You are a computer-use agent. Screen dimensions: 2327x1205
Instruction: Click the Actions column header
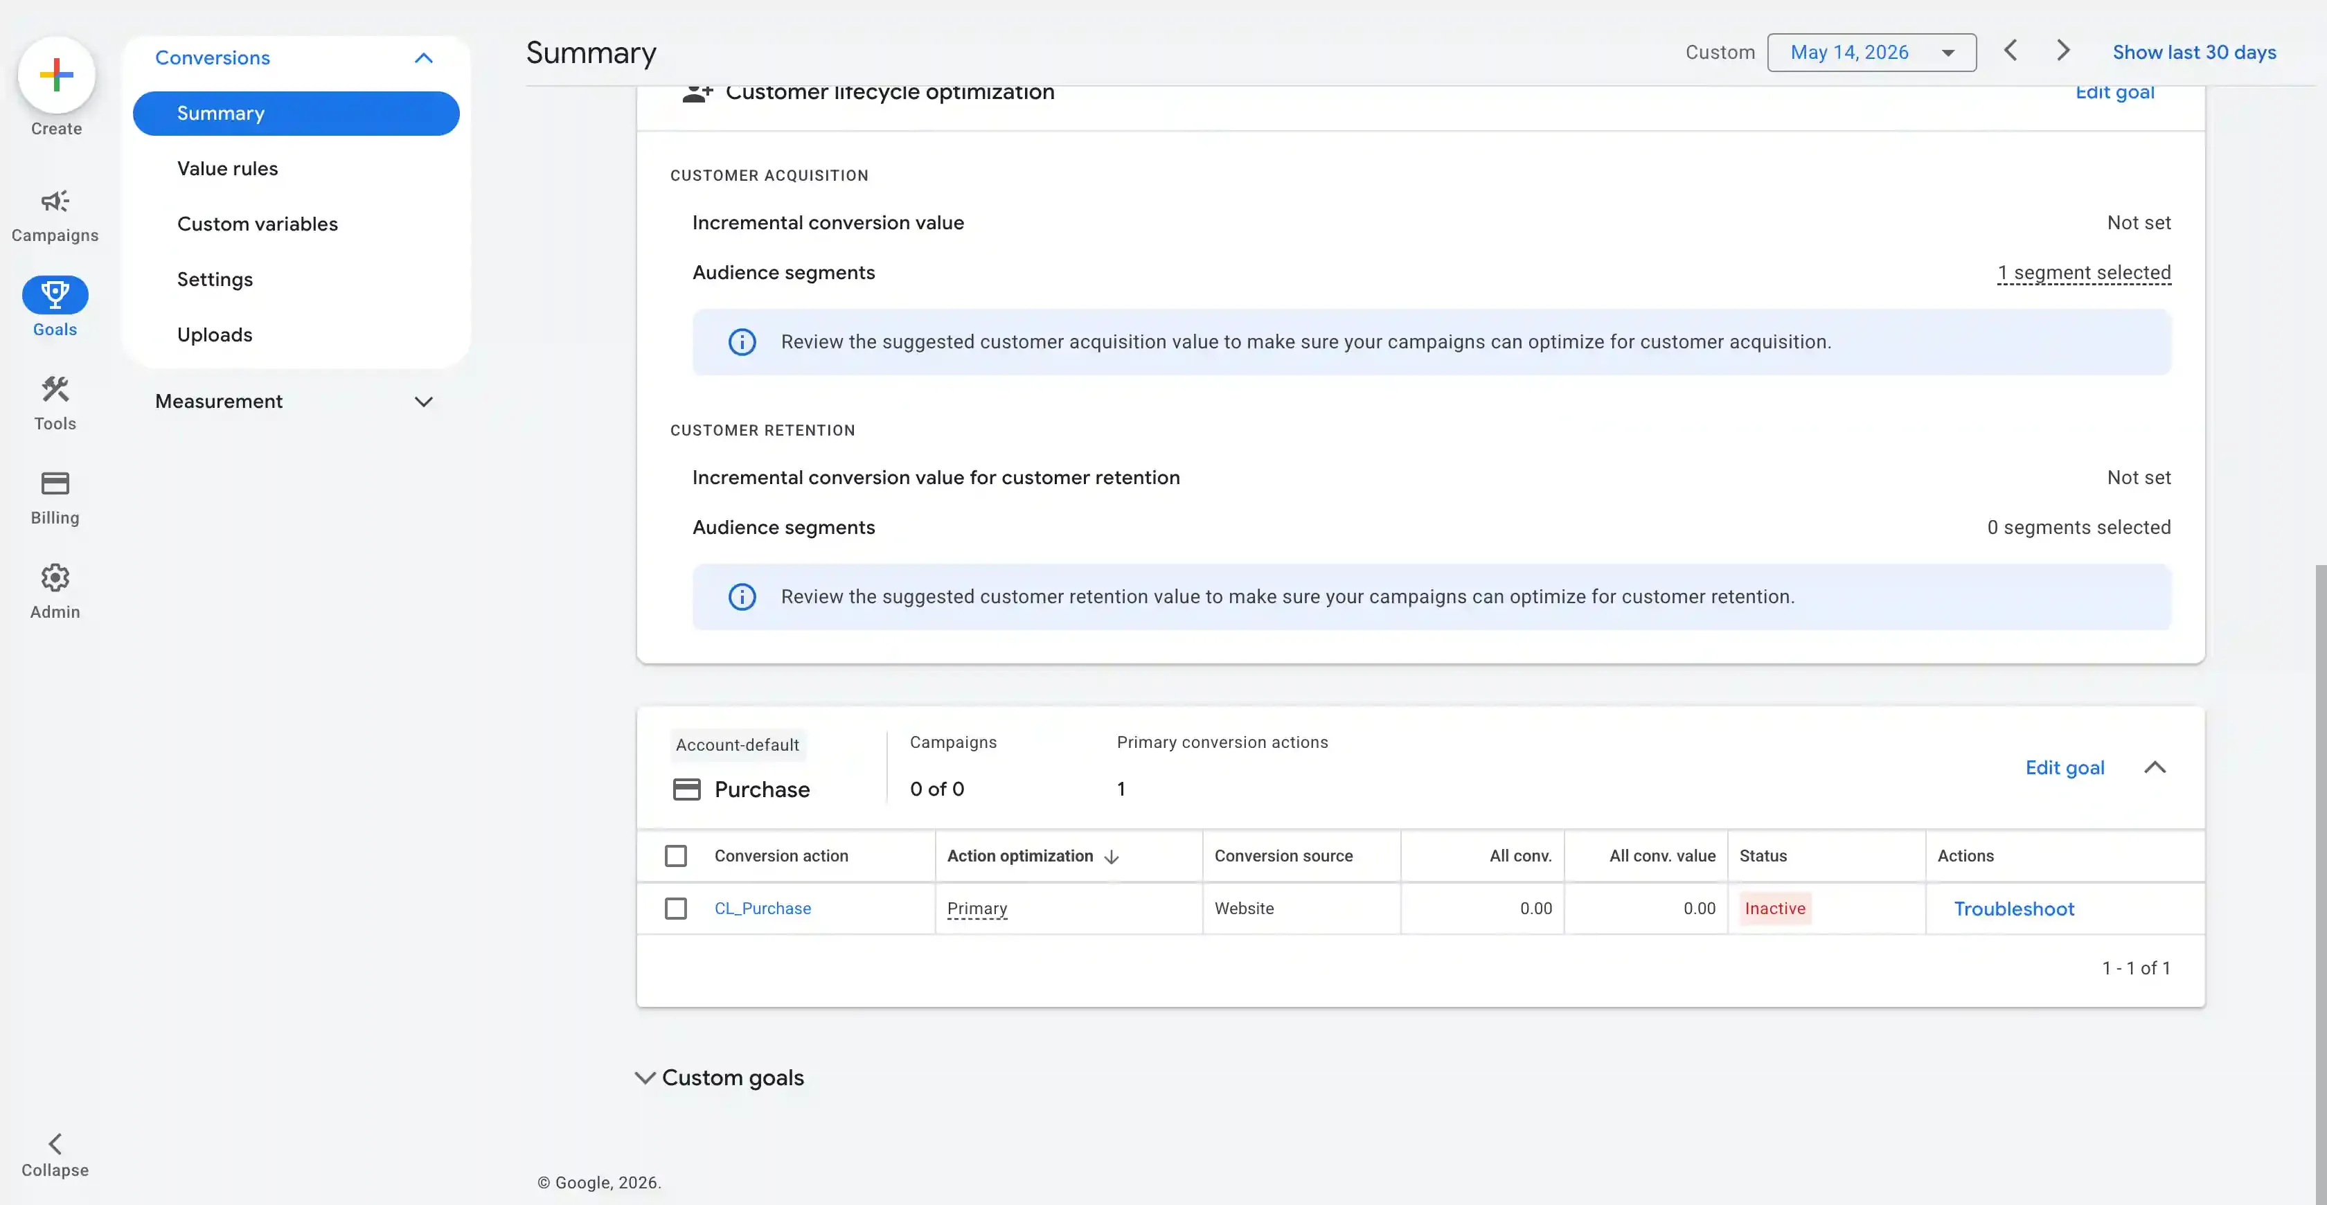point(1965,857)
